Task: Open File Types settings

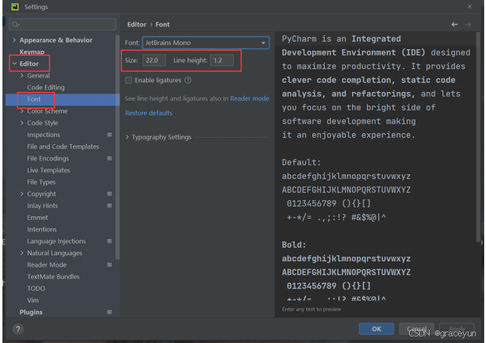Action: (41, 182)
